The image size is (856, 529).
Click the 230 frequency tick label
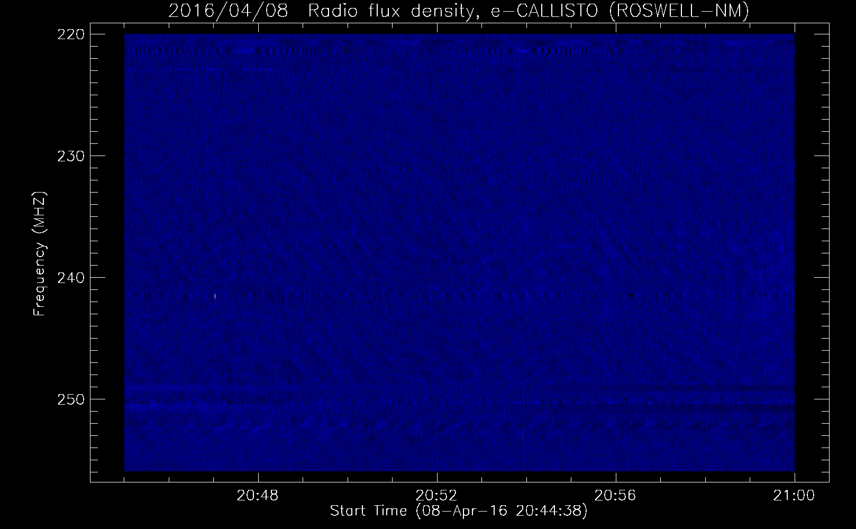[70, 156]
